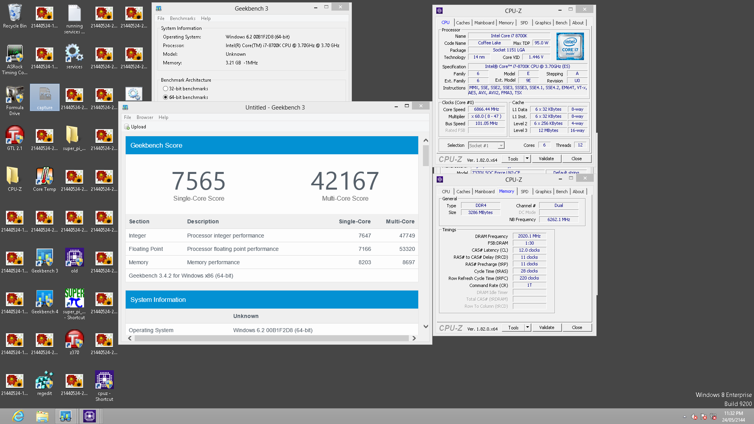This screenshot has height=424, width=754.
Task: Click scroll up arrow in Geekbench results
Action: [426, 140]
